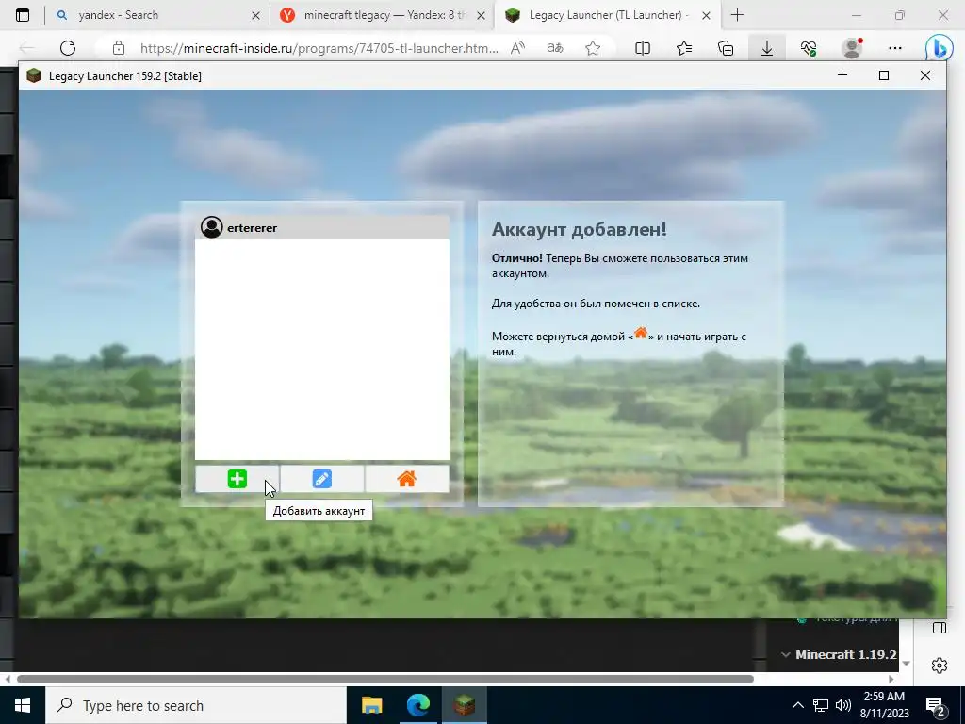Click the taskbar search box
Screen dimensions: 965x724
[196, 705]
